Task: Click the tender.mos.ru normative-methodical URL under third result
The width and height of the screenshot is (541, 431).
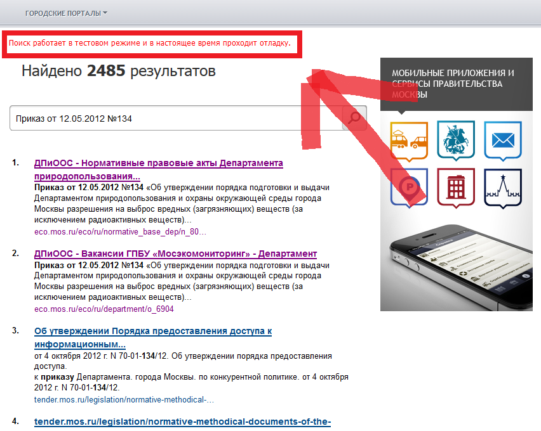Action: (x=124, y=400)
